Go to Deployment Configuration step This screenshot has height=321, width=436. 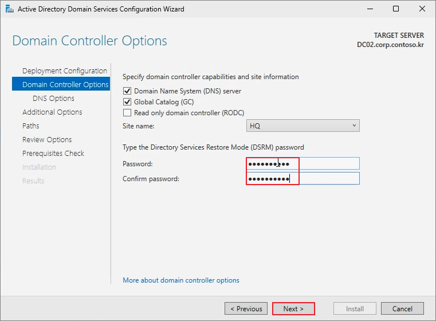pos(65,71)
